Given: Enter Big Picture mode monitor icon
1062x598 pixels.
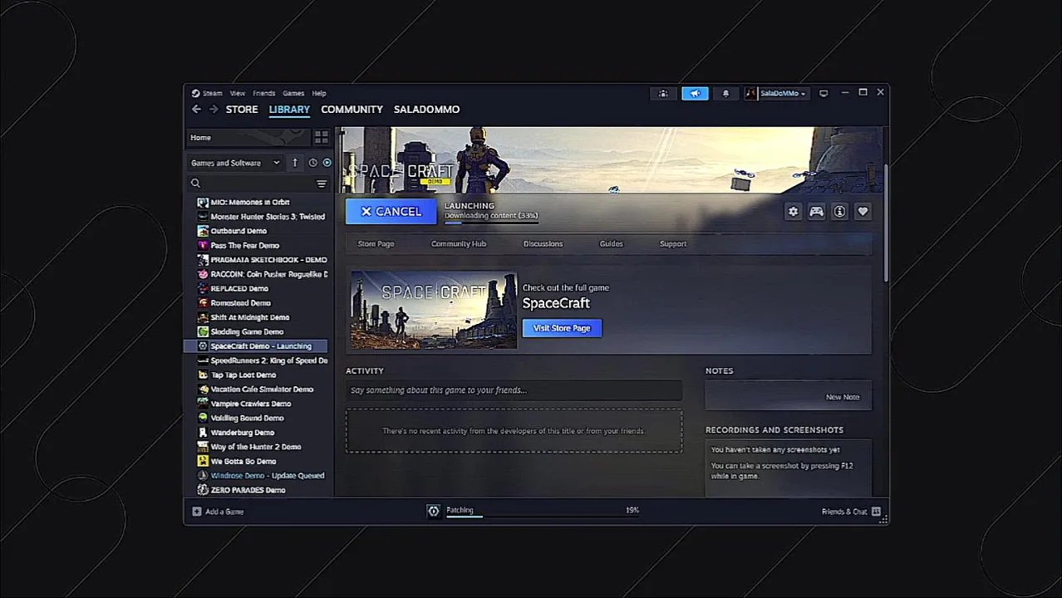Looking at the screenshot, I should tap(824, 93).
